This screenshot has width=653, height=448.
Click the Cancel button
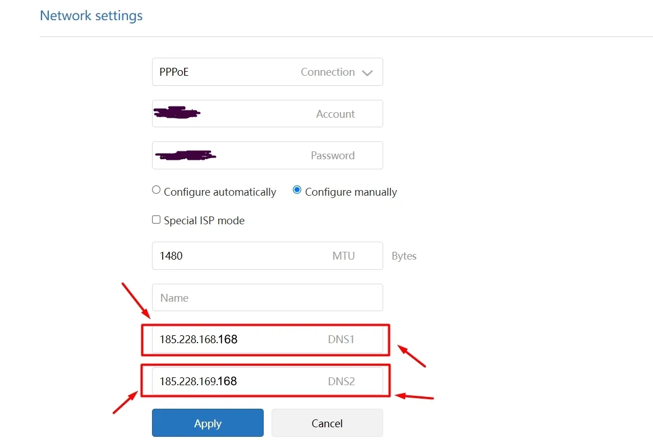click(x=326, y=423)
